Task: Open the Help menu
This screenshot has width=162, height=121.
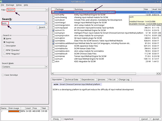Action: click(x=26, y=5)
